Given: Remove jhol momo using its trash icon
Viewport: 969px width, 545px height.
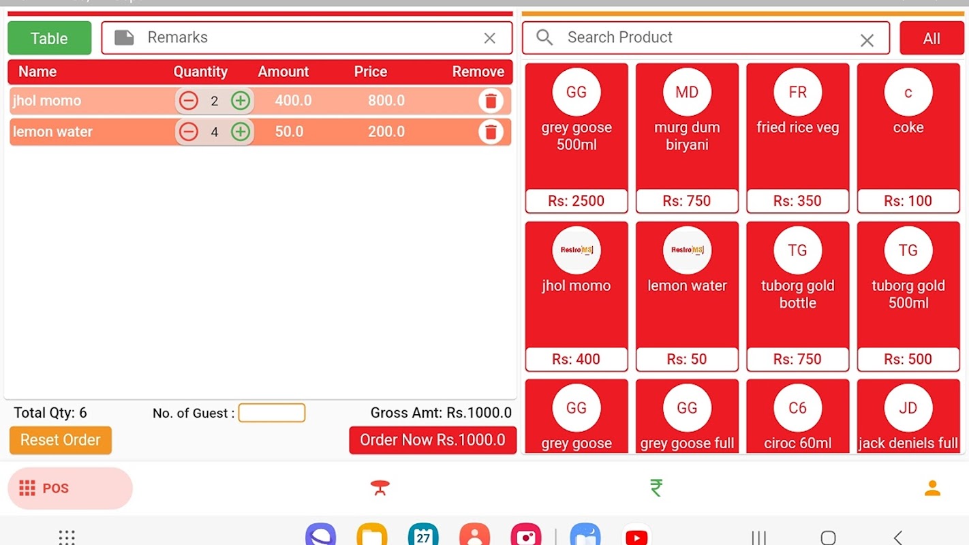Looking at the screenshot, I should click(491, 101).
